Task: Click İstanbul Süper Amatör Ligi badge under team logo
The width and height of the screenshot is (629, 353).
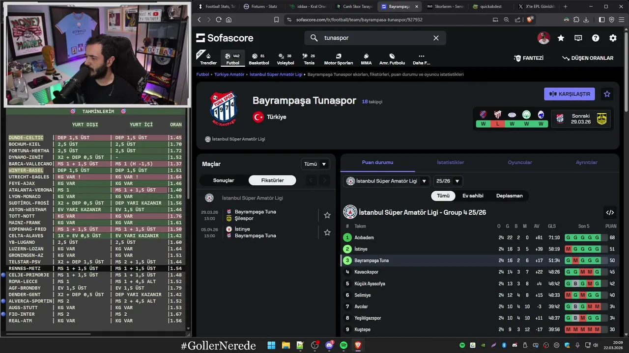Action: [x=235, y=139]
